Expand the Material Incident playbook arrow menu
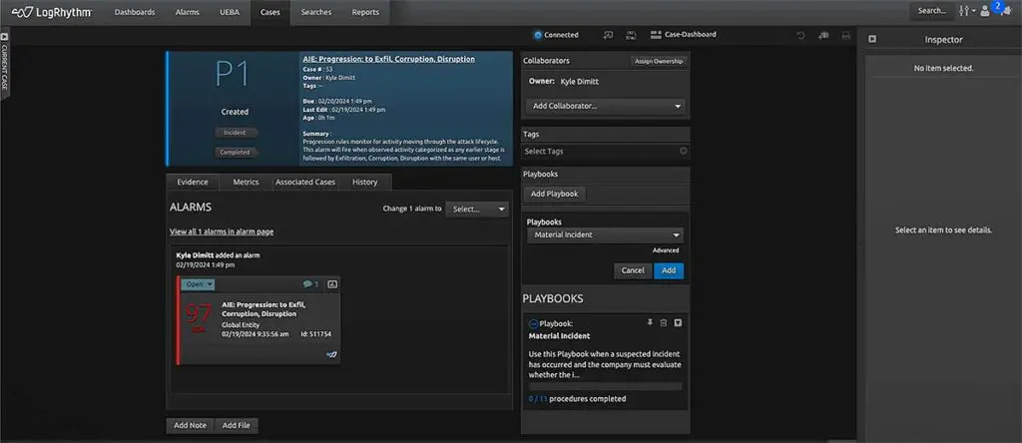 coord(678,323)
